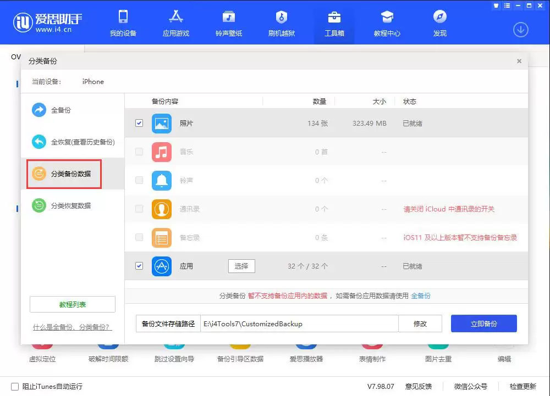This screenshot has width=550, height=396.
Task: Click the 教程列表 button
Action: [73, 304]
